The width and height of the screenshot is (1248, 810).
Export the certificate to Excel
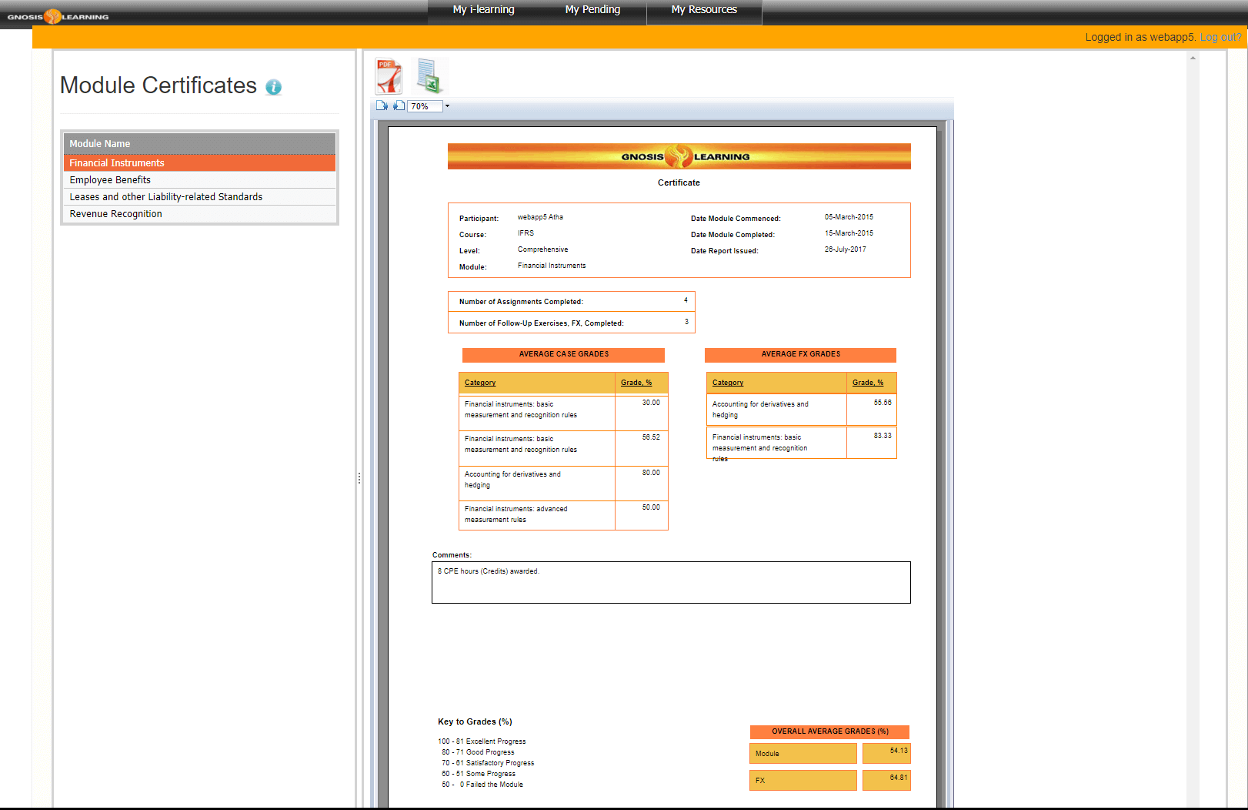428,76
